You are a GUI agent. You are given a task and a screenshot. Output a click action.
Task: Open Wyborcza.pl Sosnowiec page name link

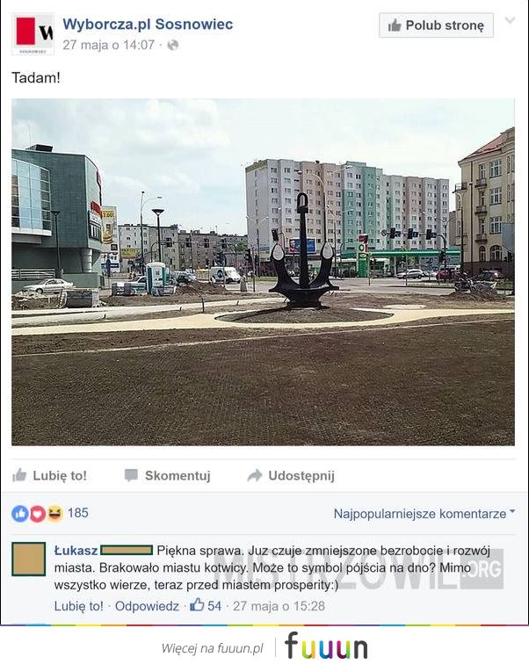[x=148, y=24]
